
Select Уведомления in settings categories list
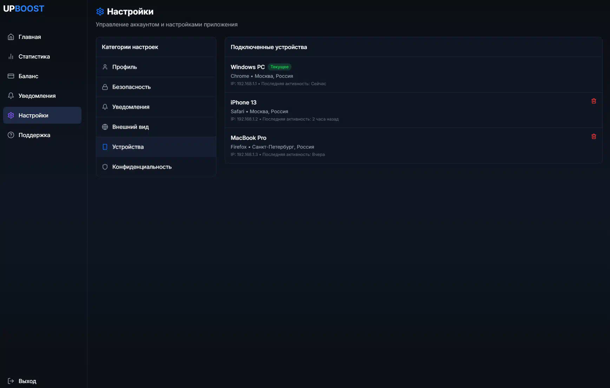click(131, 107)
